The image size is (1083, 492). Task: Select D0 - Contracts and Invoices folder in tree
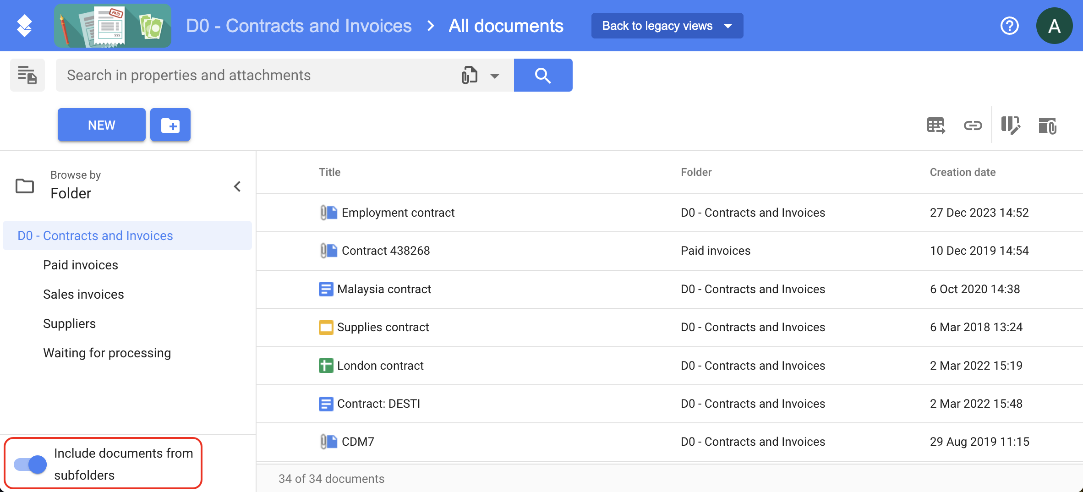point(127,235)
